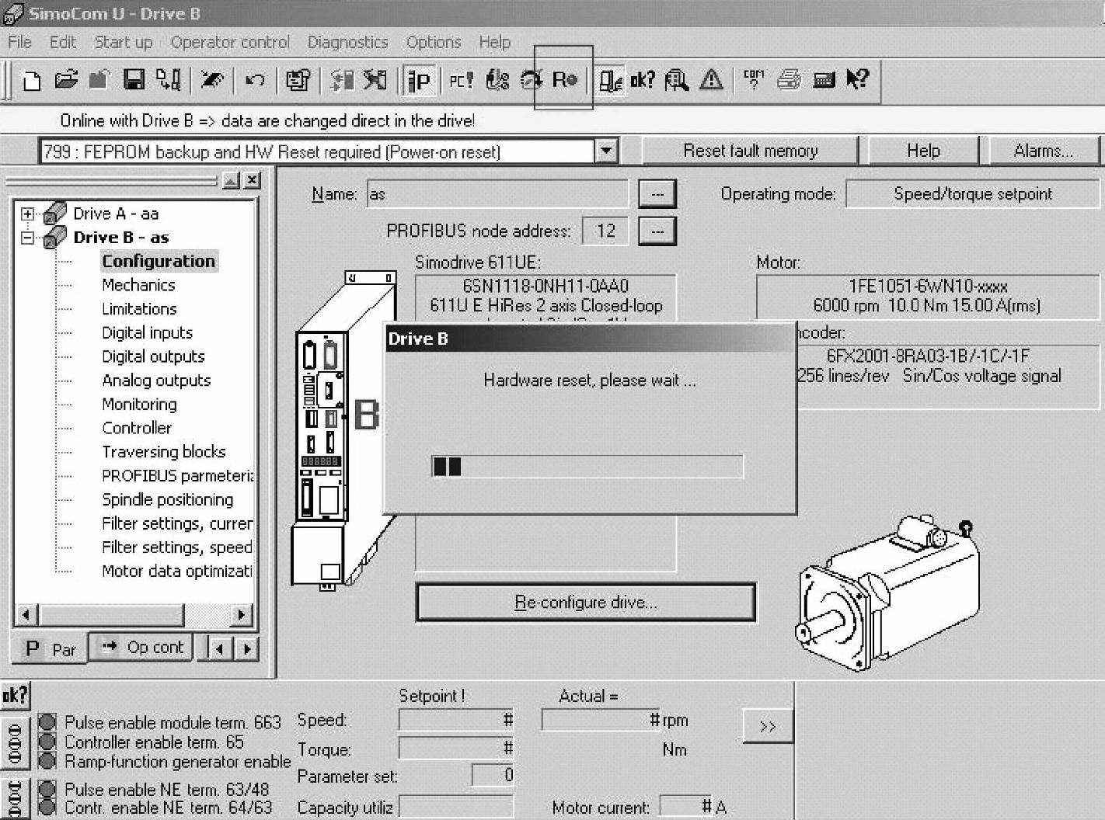Image resolution: width=1105 pixels, height=820 pixels.
Task: Click the Undo arrow icon
Action: click(x=255, y=80)
